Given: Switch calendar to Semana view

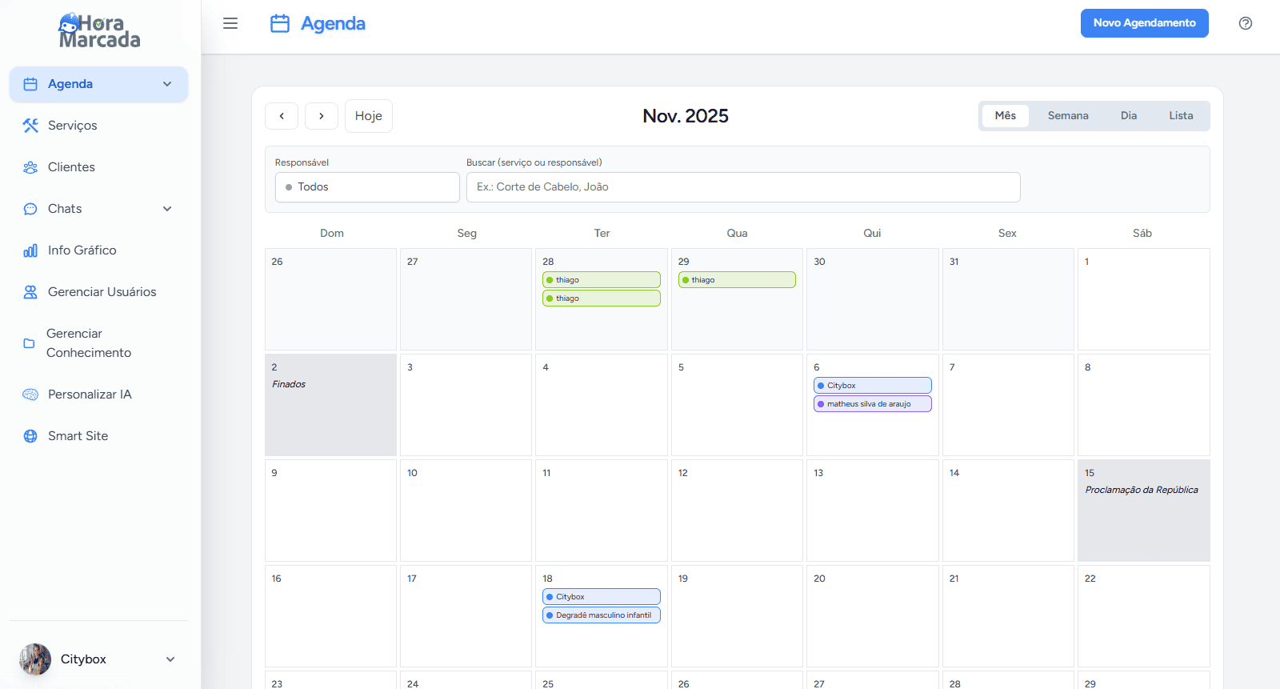Looking at the screenshot, I should coord(1068,116).
